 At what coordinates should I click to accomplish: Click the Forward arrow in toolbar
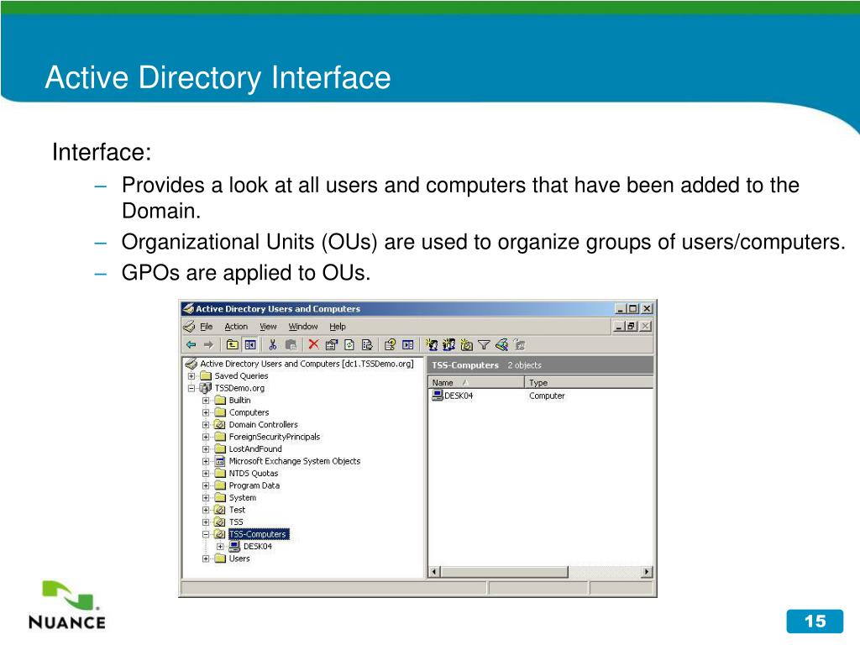click(x=208, y=344)
